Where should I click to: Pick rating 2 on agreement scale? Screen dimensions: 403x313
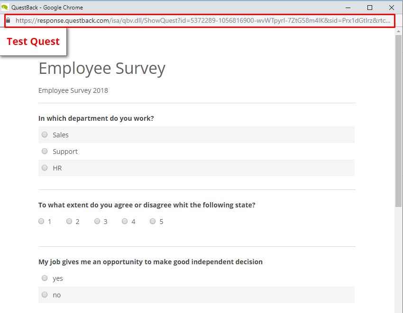click(x=69, y=221)
